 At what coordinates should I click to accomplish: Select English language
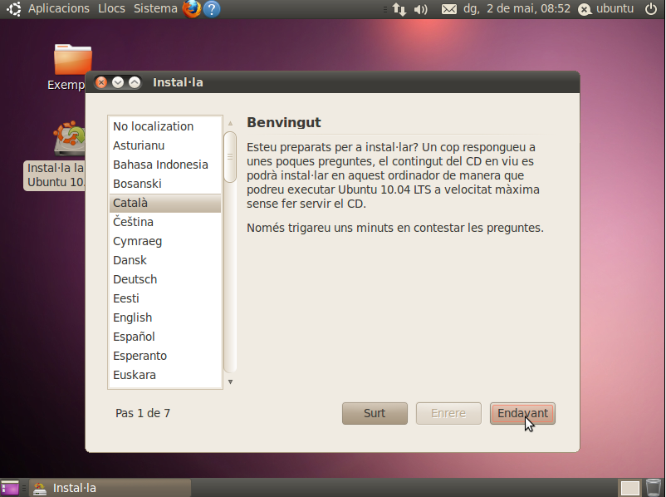click(x=165, y=317)
